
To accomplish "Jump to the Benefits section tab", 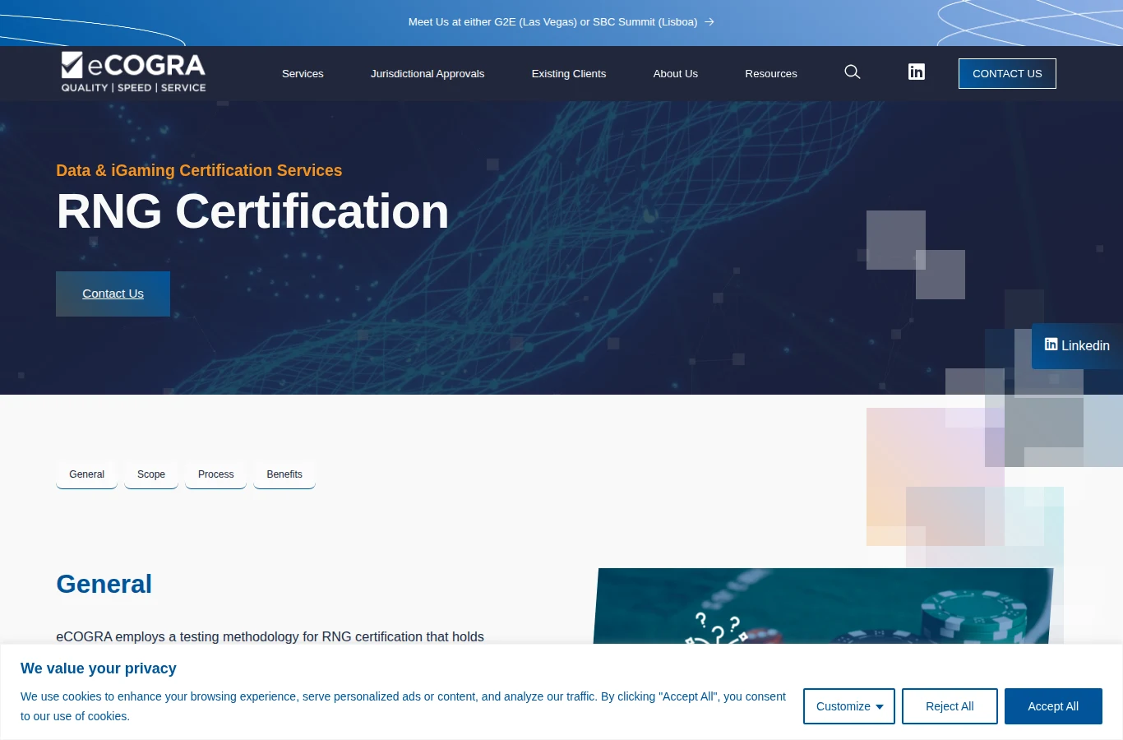I will click(x=284, y=474).
